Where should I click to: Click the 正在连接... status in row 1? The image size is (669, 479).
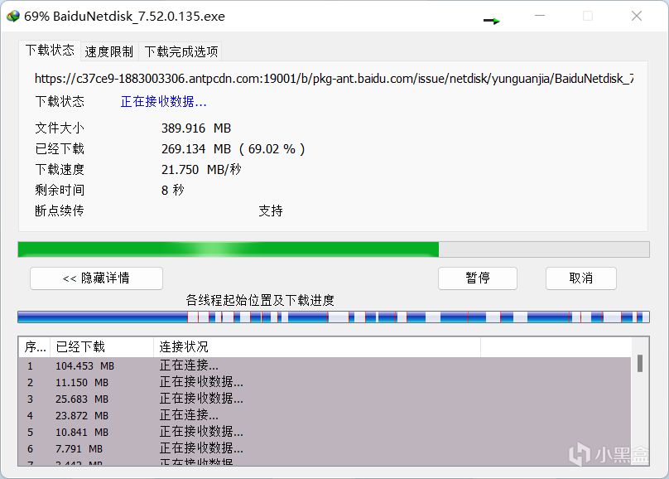[189, 365]
